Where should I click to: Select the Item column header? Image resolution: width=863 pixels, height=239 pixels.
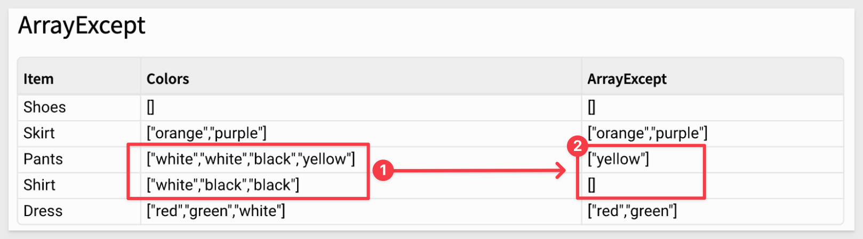tap(38, 79)
